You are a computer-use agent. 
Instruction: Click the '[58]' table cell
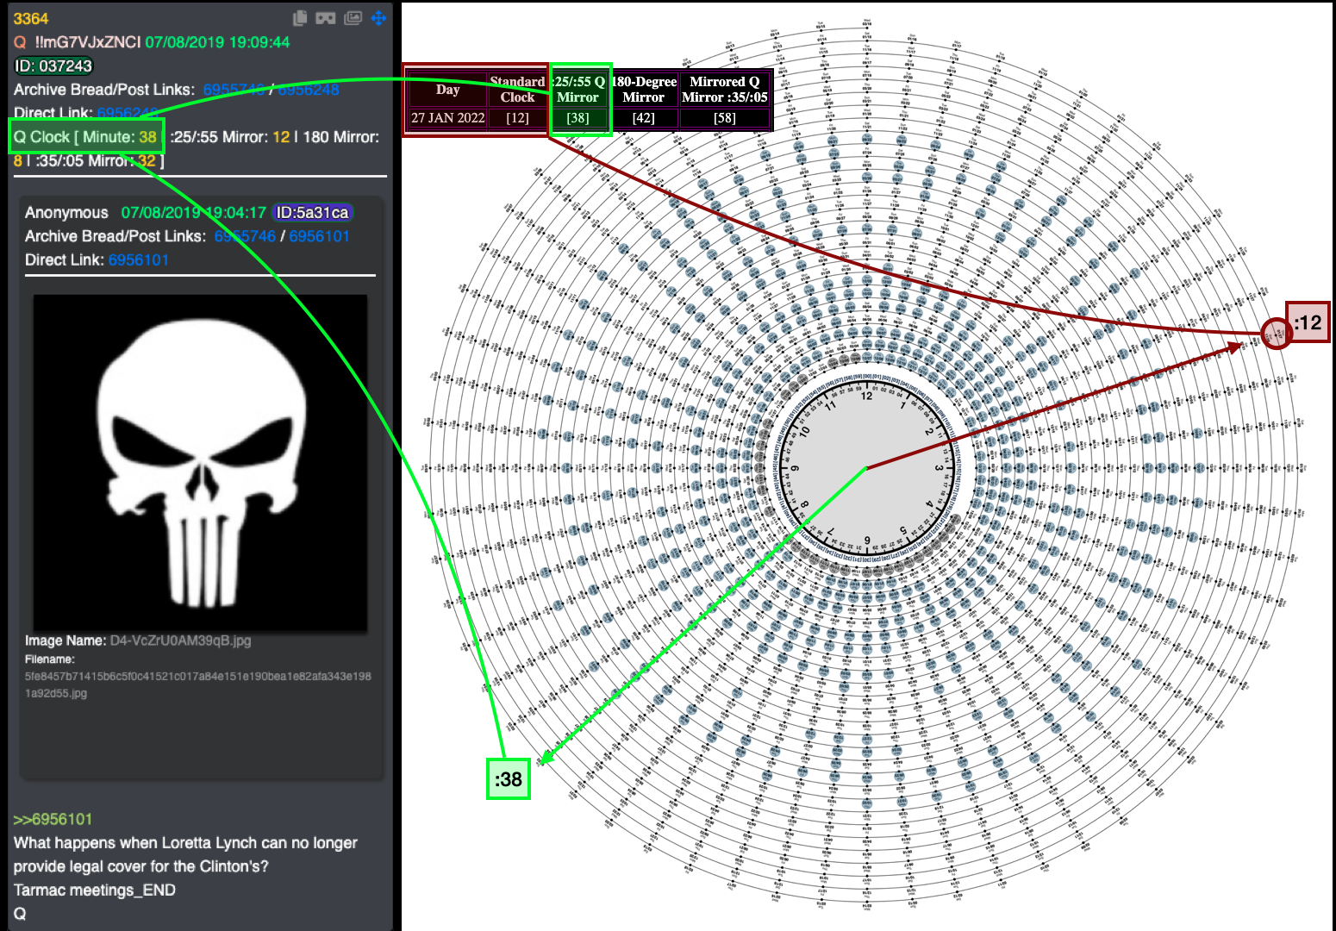pyautogui.click(x=725, y=118)
